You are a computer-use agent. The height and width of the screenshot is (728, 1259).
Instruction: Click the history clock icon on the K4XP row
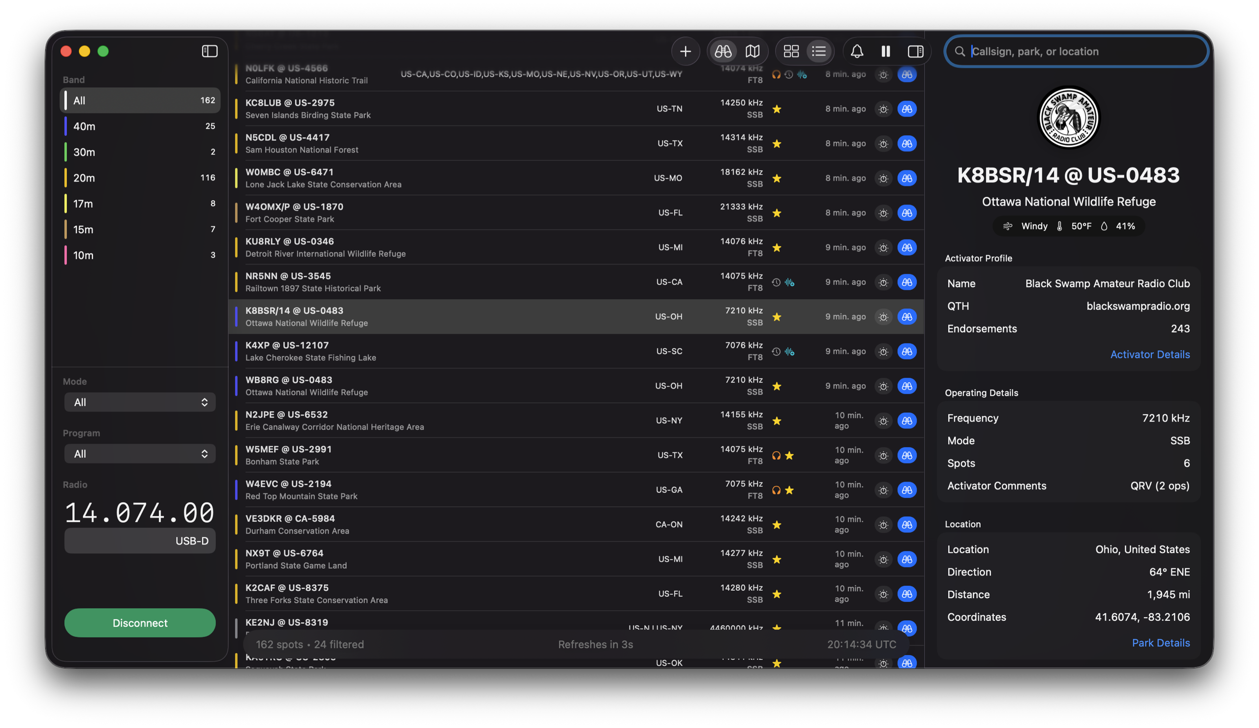click(x=776, y=351)
